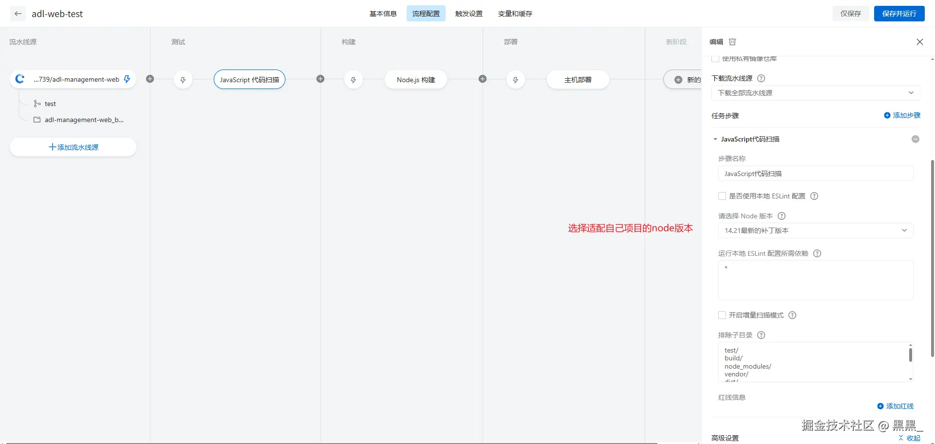Enable 是否使用本地 ESLint 配置 checkbox
Image resolution: width=935 pixels, height=444 pixels.
[x=722, y=196]
